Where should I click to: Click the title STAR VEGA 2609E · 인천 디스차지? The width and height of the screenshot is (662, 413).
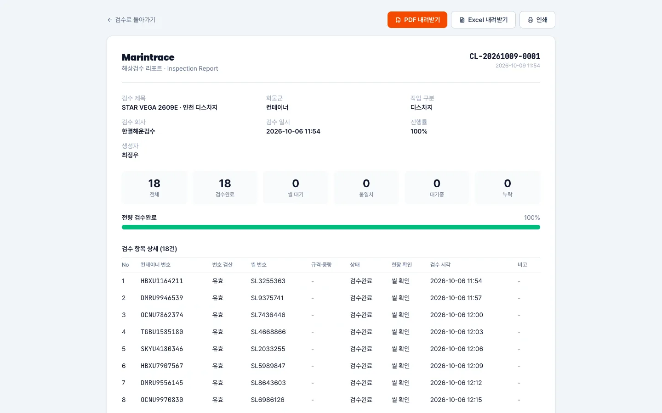pyautogui.click(x=170, y=107)
